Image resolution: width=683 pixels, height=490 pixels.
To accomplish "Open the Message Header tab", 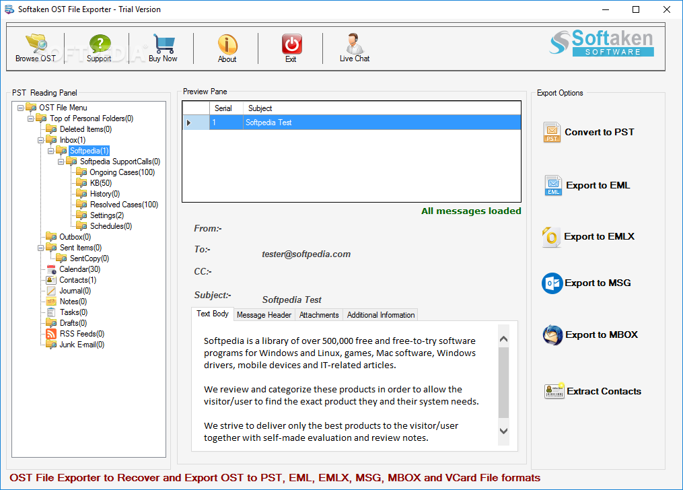I will (x=264, y=315).
